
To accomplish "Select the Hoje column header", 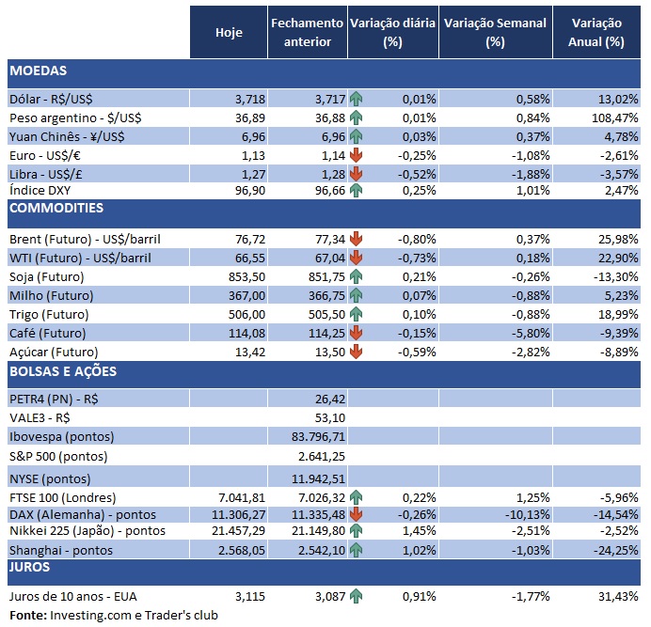I will coord(229,33).
